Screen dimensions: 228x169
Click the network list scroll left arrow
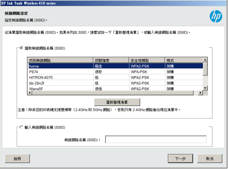(30, 93)
